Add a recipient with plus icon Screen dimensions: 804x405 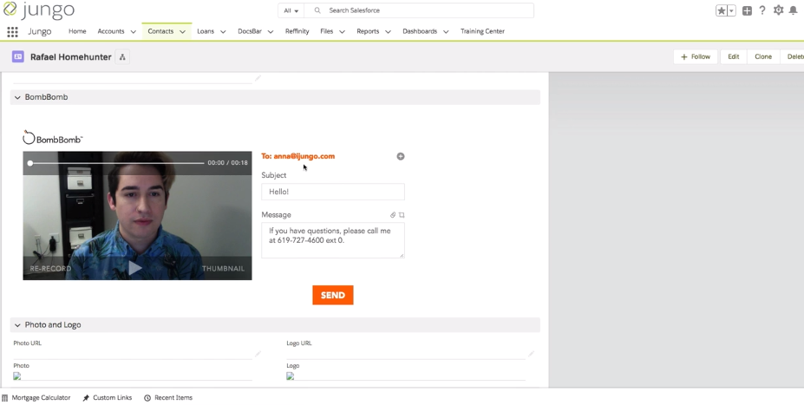[x=401, y=156]
